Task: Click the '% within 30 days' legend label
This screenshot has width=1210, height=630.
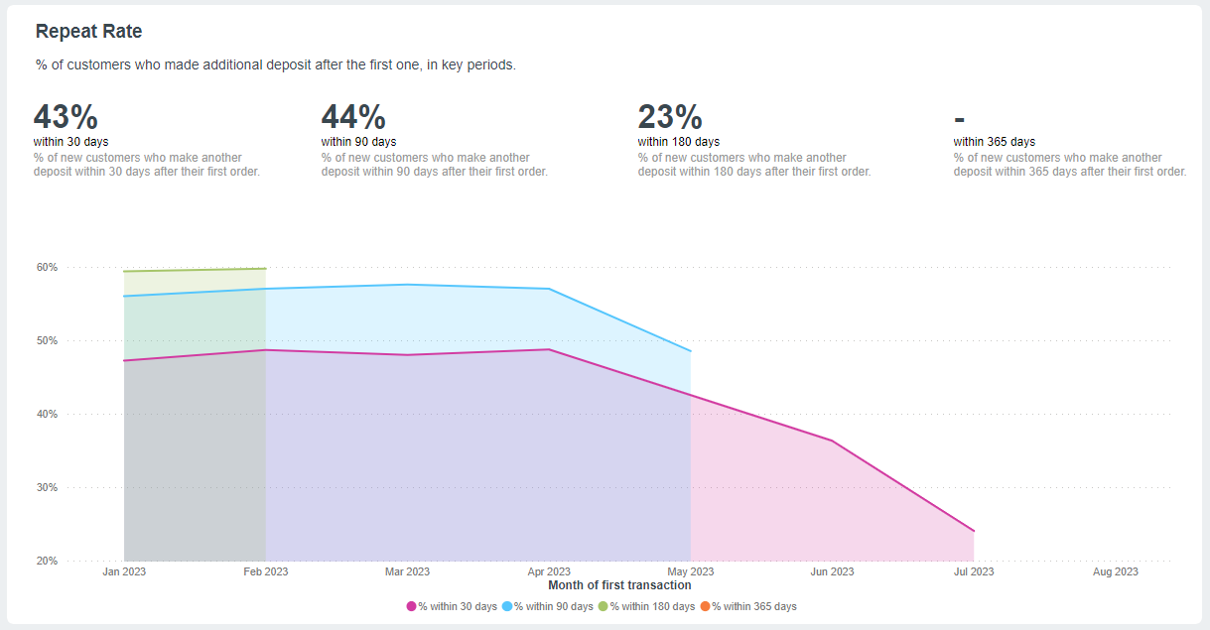Action: point(458,606)
